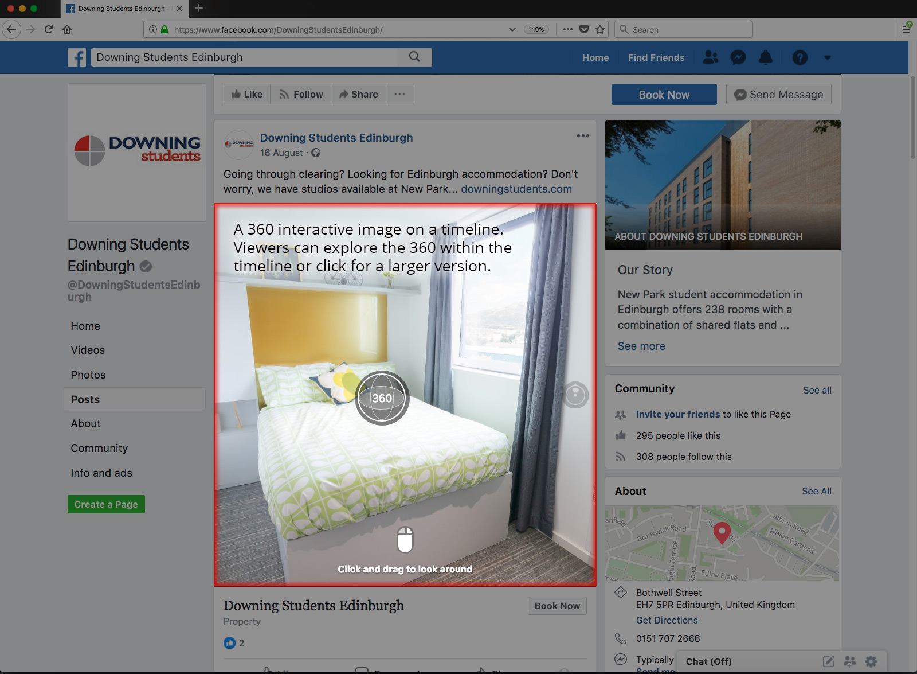Click the address bar URL
917x674 pixels.
[278, 30]
